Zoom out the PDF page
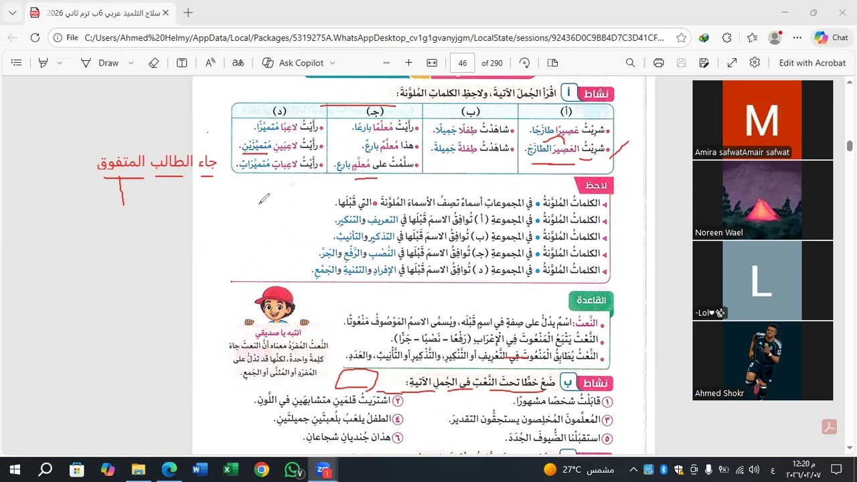857x482 pixels. point(386,63)
